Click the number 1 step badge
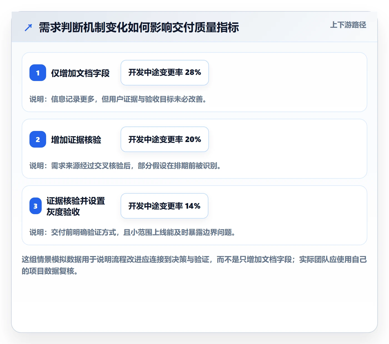Screen dimensions: 389x344 (38, 73)
